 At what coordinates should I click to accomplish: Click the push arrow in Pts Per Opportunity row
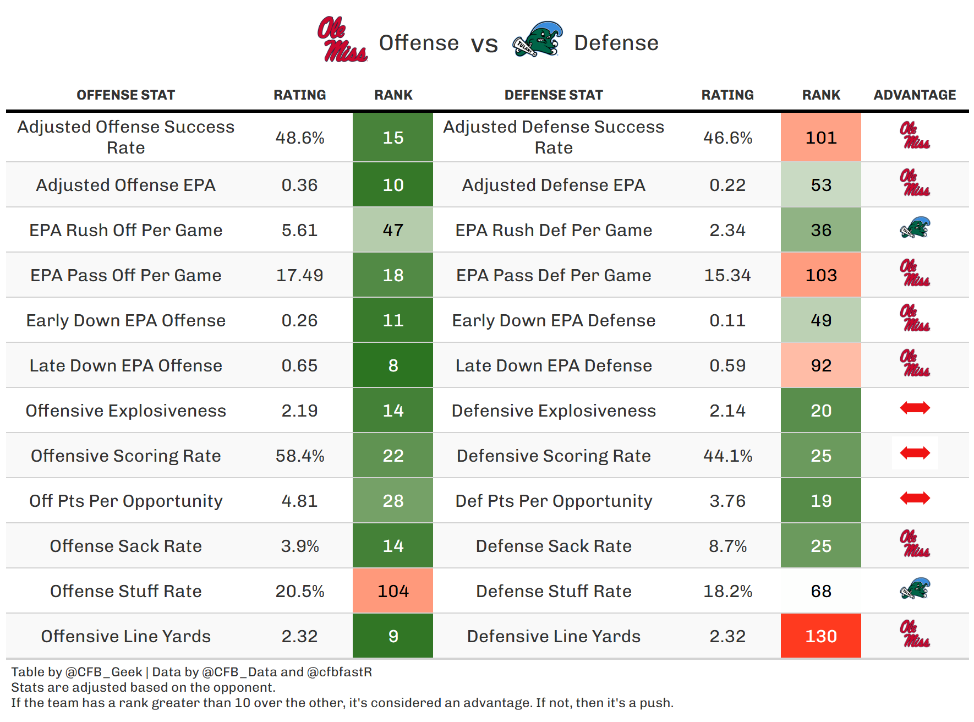(x=915, y=498)
